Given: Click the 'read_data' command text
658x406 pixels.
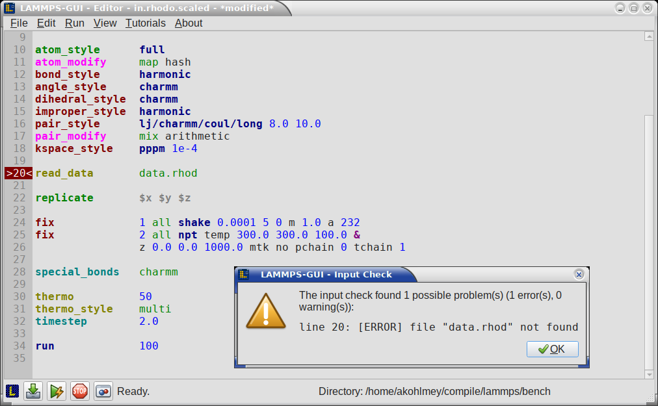Looking at the screenshot, I should click(64, 173).
